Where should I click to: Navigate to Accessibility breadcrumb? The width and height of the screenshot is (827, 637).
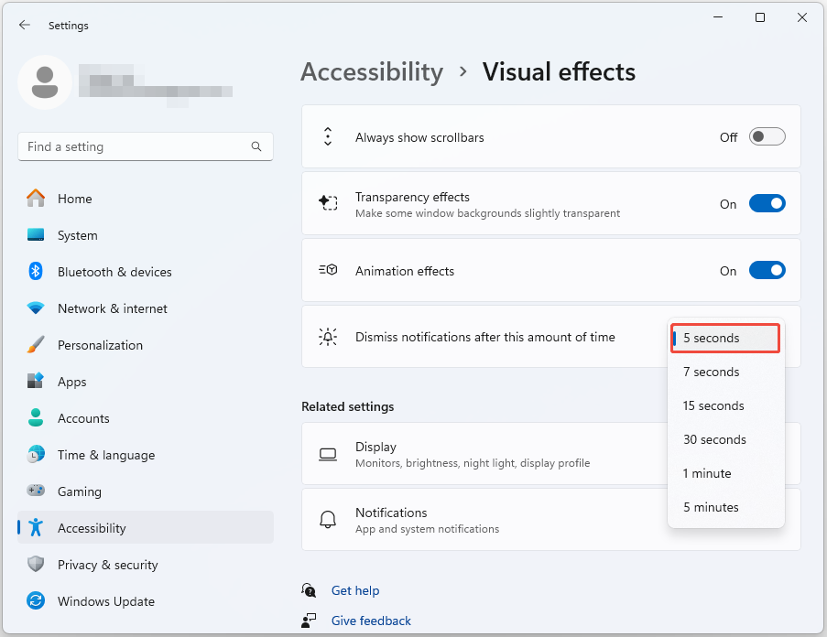tap(372, 71)
